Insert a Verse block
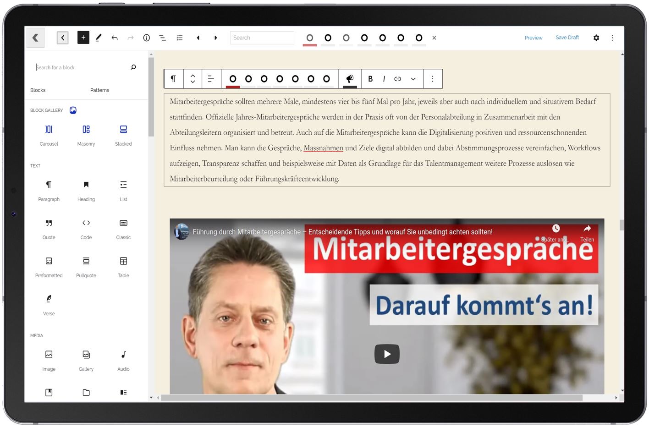The image size is (649, 427). [x=49, y=305]
